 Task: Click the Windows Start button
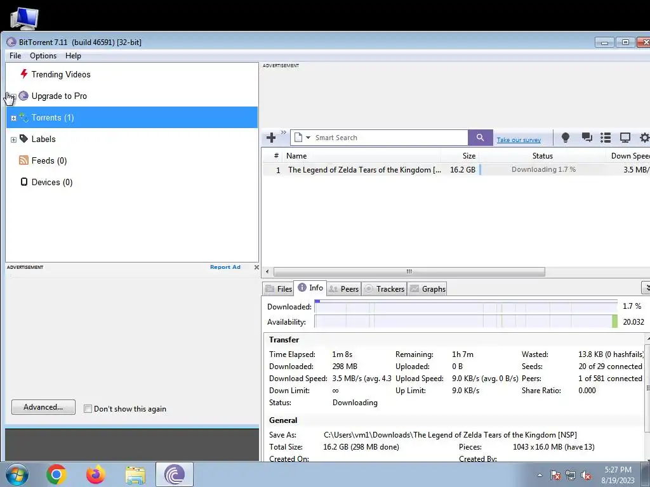coord(17,474)
